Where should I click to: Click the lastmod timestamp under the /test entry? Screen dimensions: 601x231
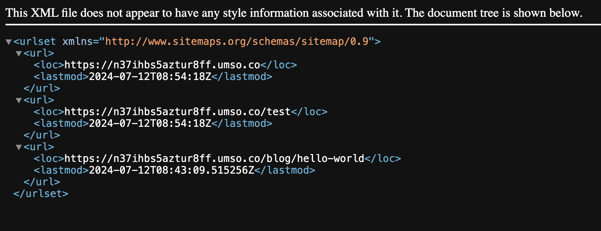tap(150, 123)
